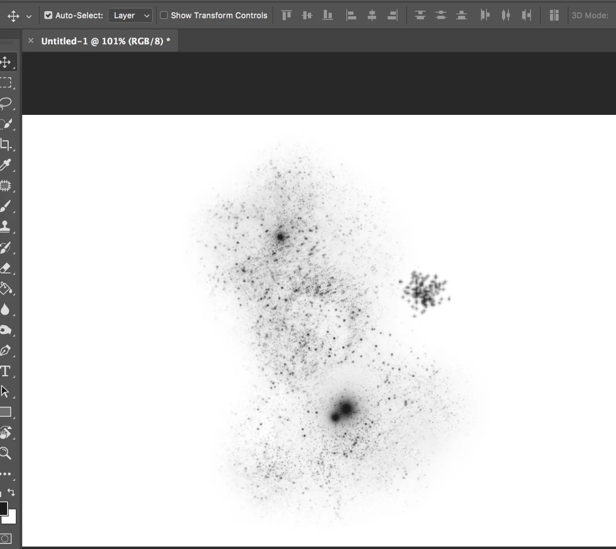
Task: Click the 3D Mode label
Action: (x=590, y=15)
